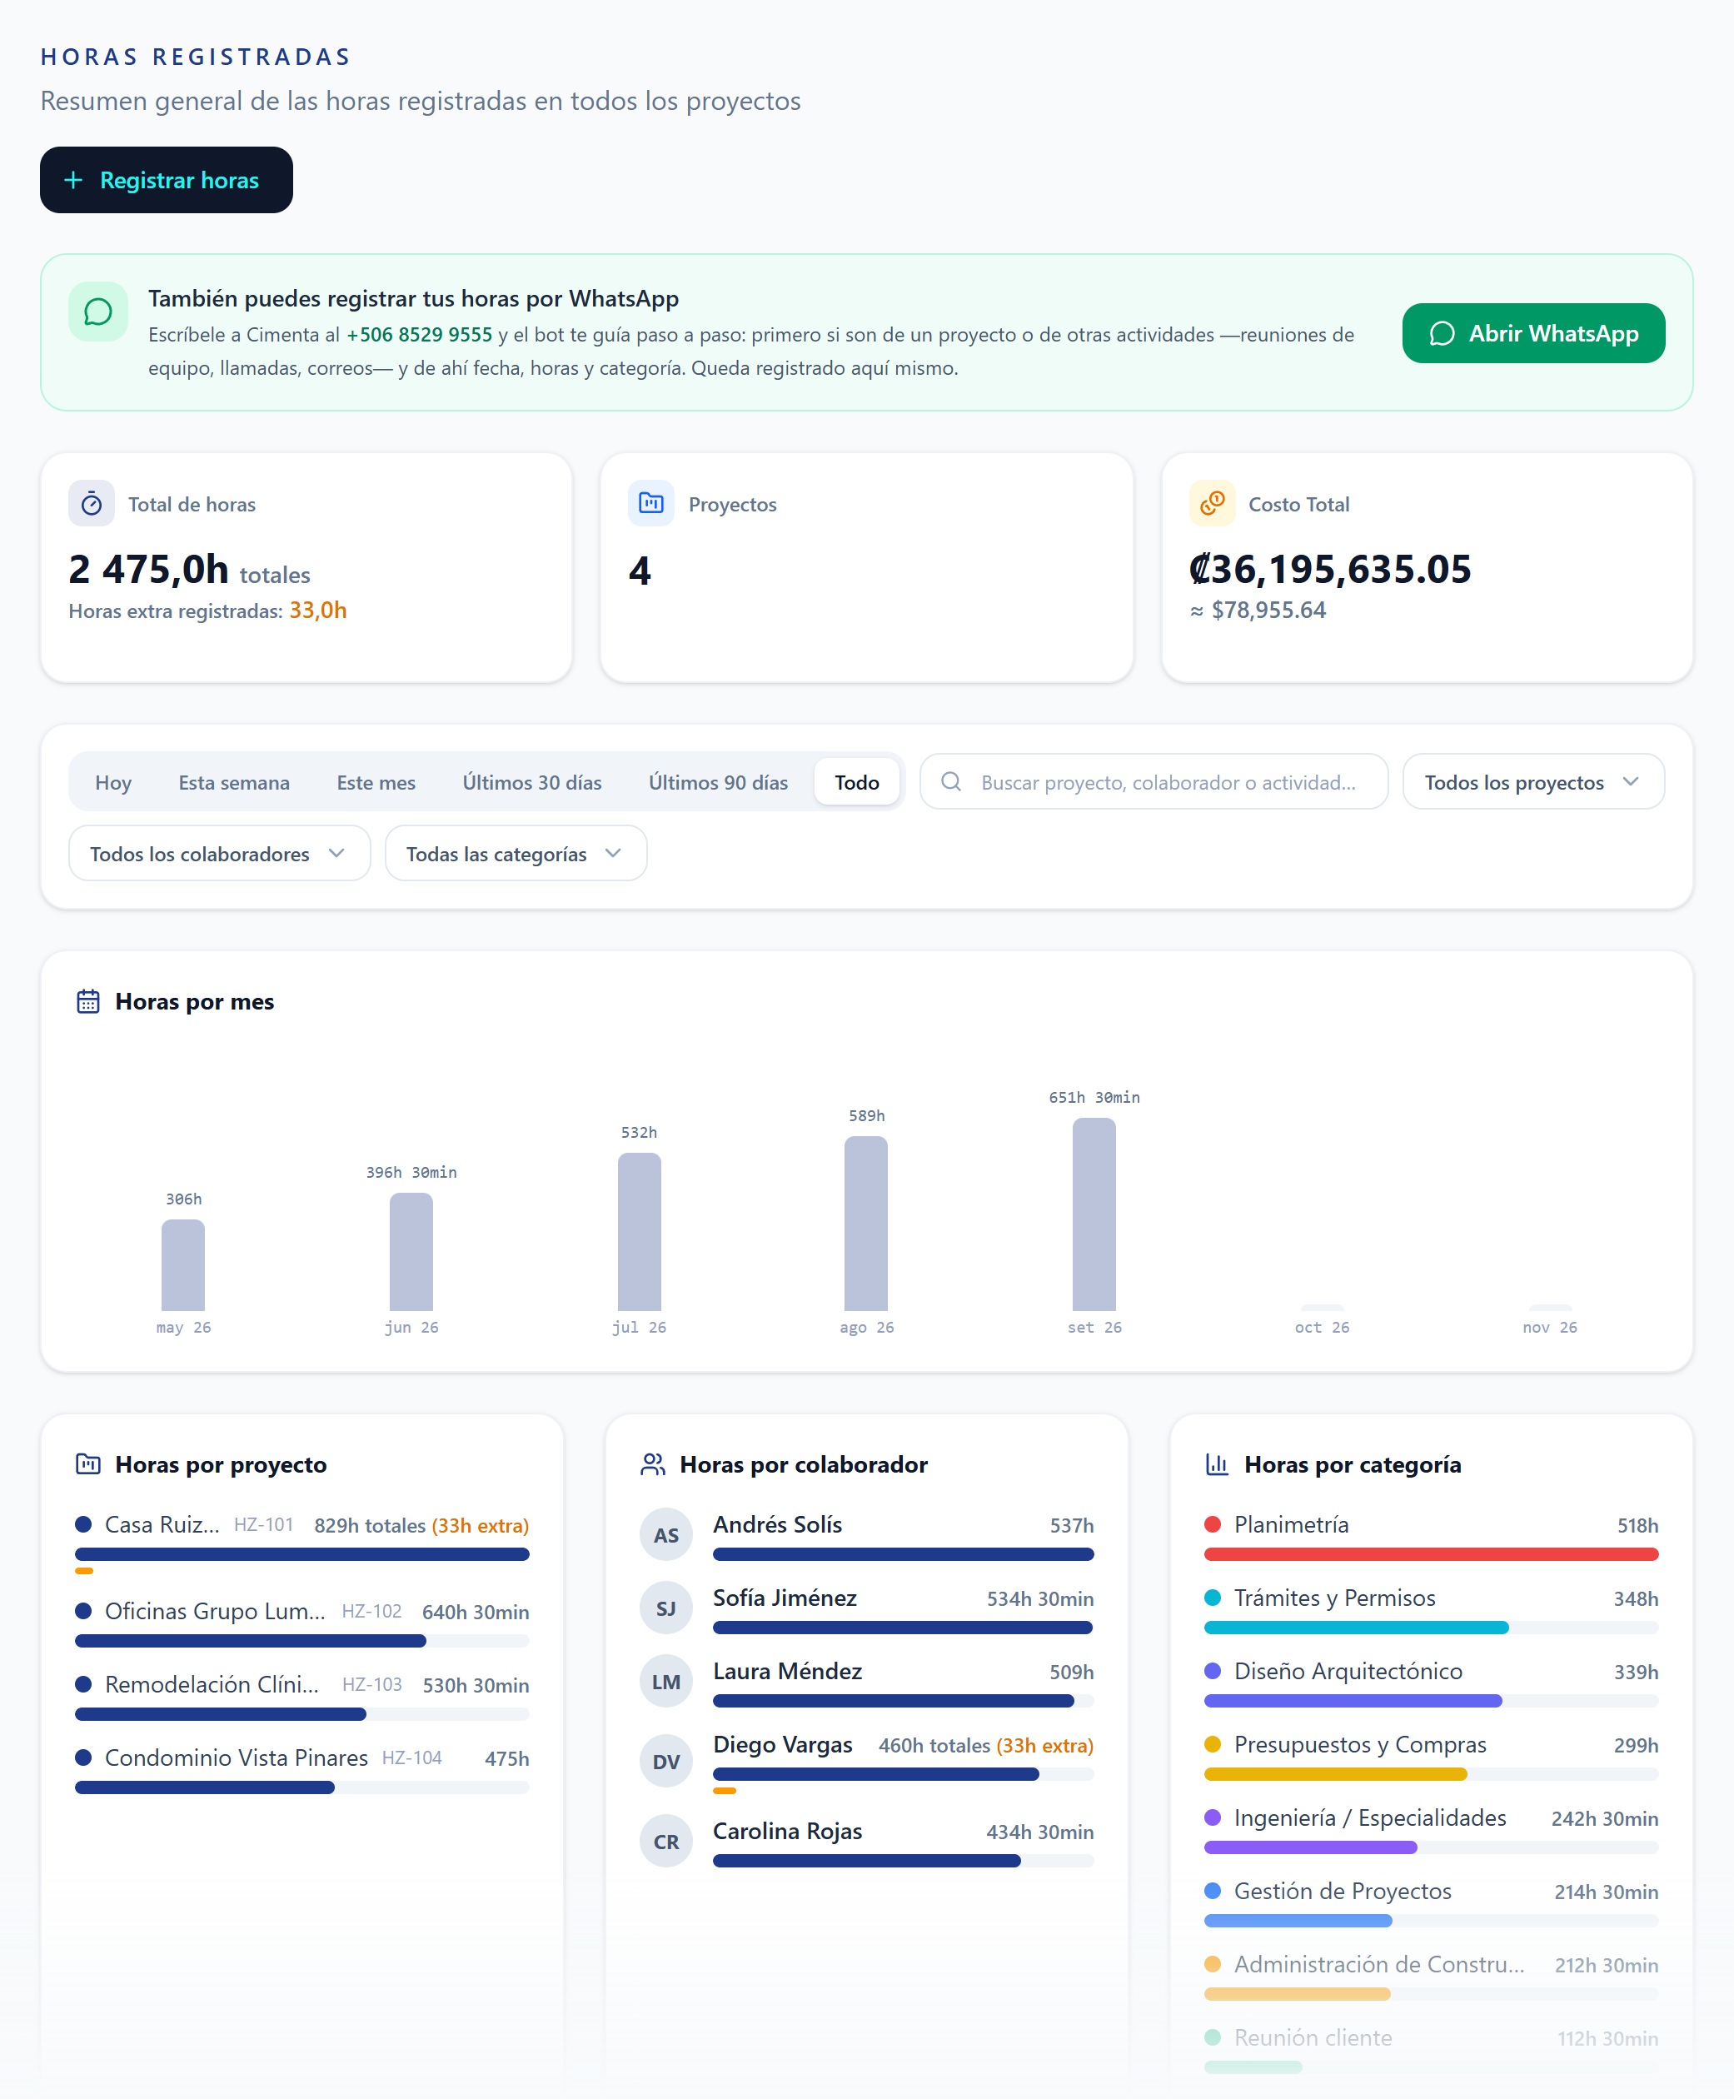This screenshot has height=2099, width=1734.
Task: Click the jul 26 bar showing 532h
Action: [x=640, y=1232]
